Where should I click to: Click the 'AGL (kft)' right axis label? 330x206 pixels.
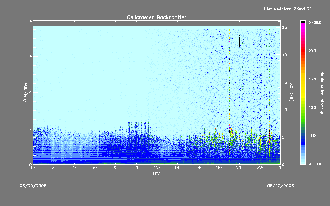291,92
